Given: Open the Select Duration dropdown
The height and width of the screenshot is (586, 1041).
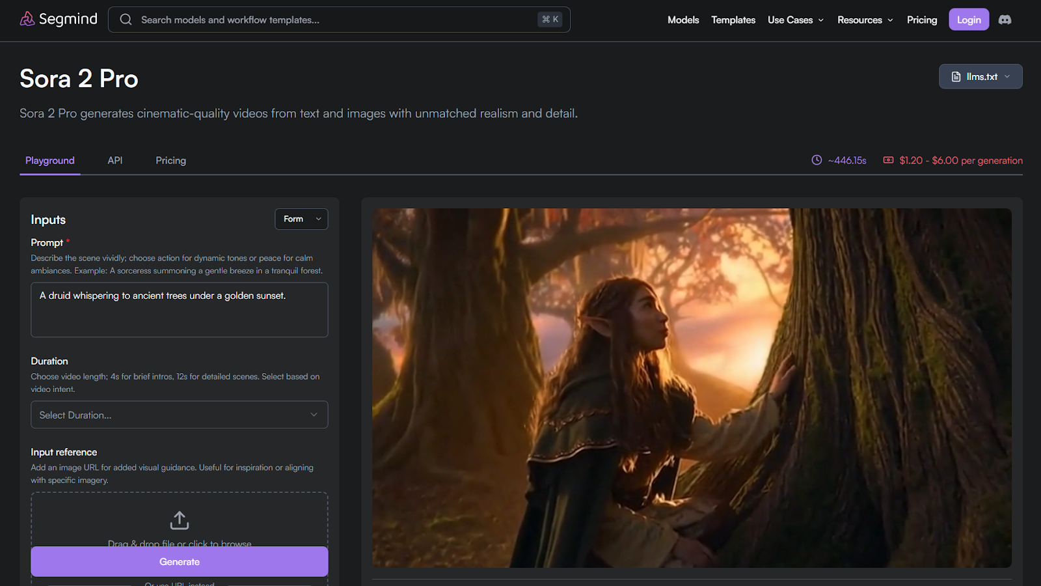Looking at the screenshot, I should (180, 415).
